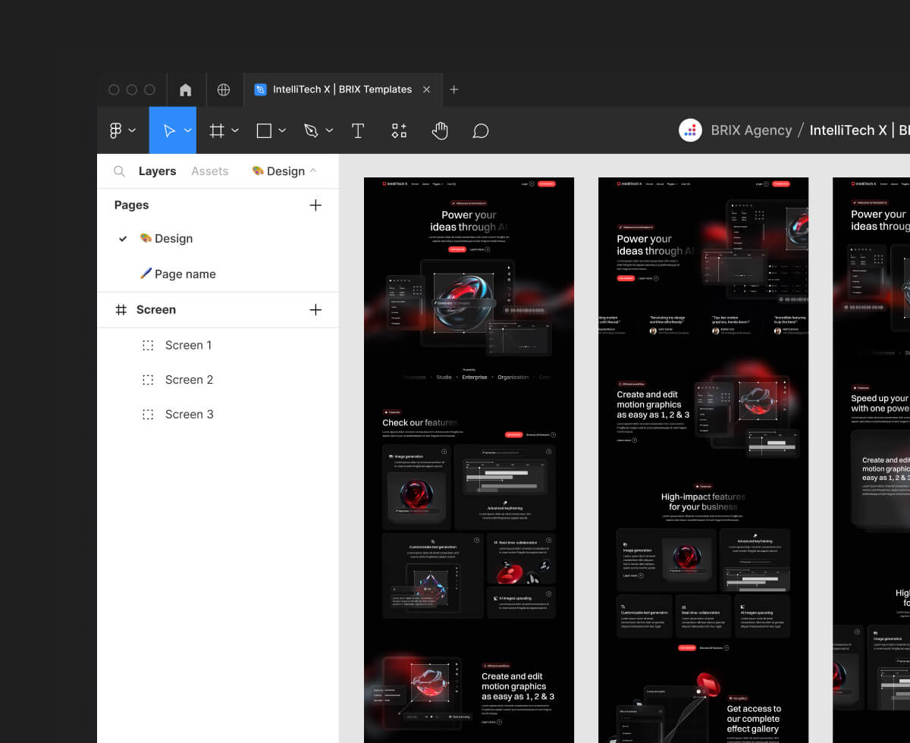The height and width of the screenshot is (743, 910).
Task: Open shape tools dropdown chevron
Action: (x=282, y=130)
